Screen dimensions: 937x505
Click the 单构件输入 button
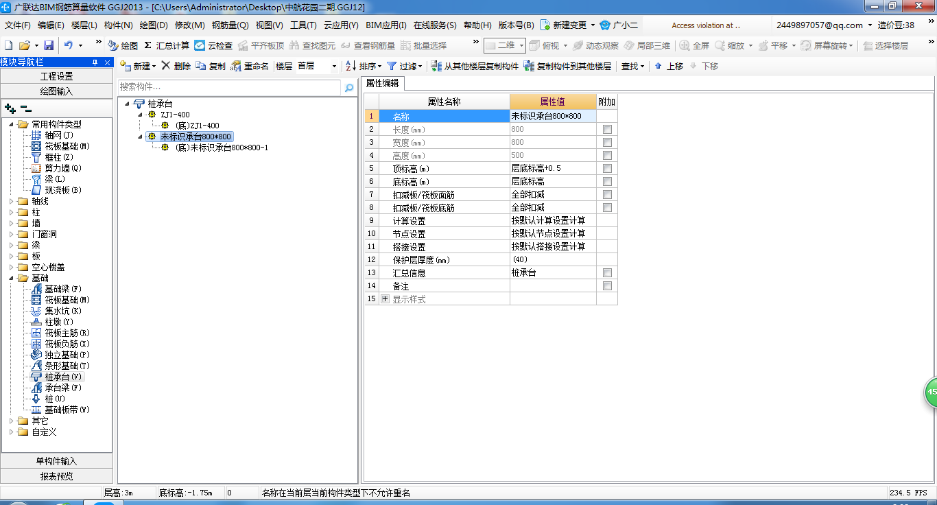click(x=57, y=461)
